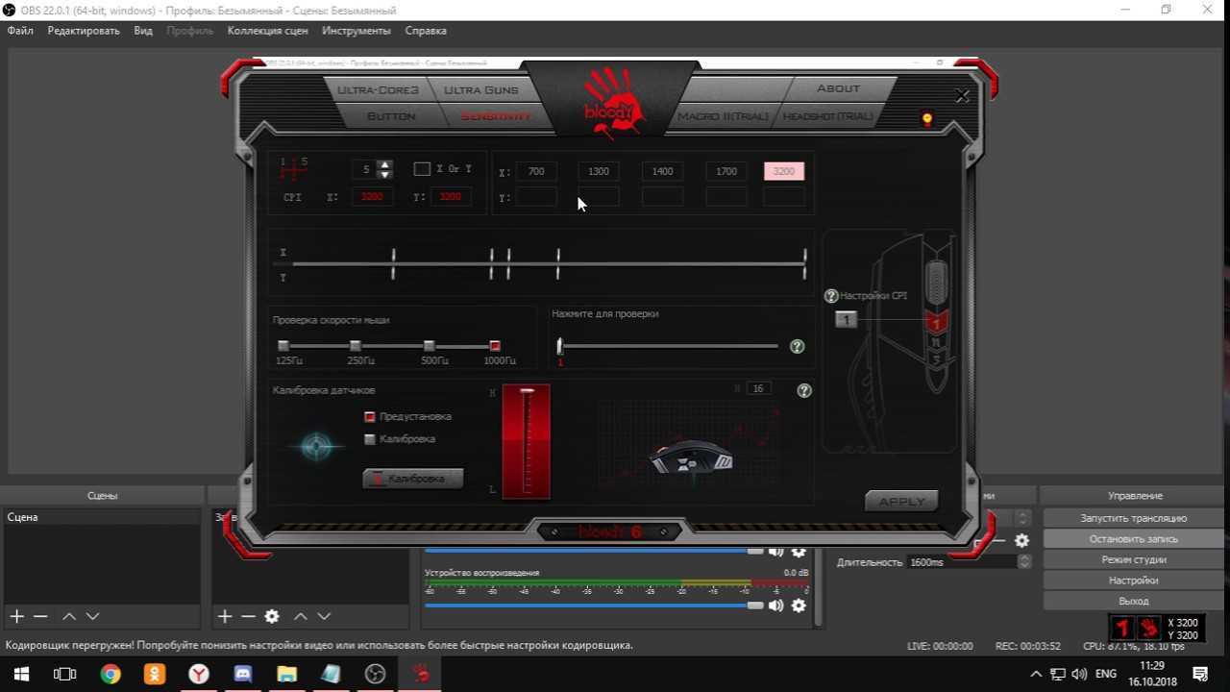
Task: Select the 1400 CPI X preset
Action: (x=662, y=171)
